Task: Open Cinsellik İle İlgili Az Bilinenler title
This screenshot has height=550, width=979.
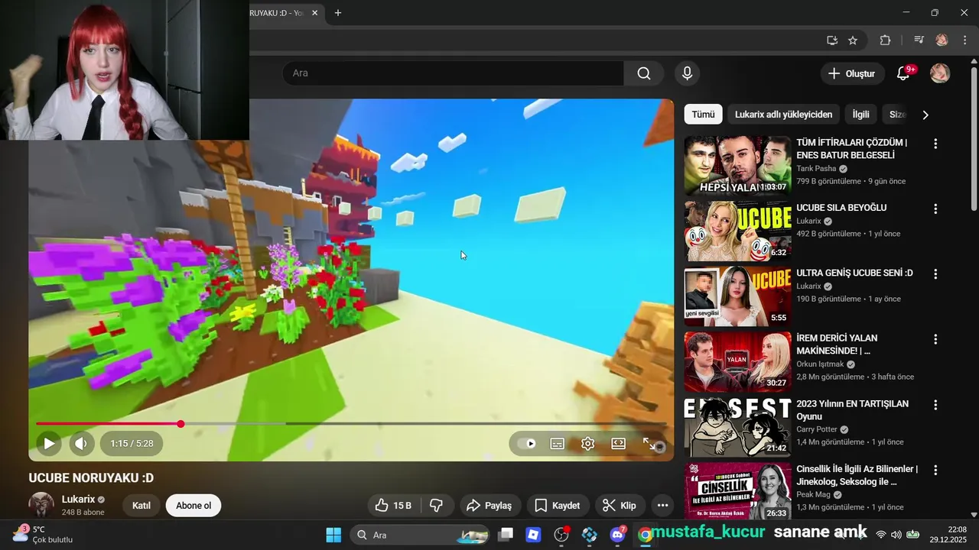Action: coord(857,475)
